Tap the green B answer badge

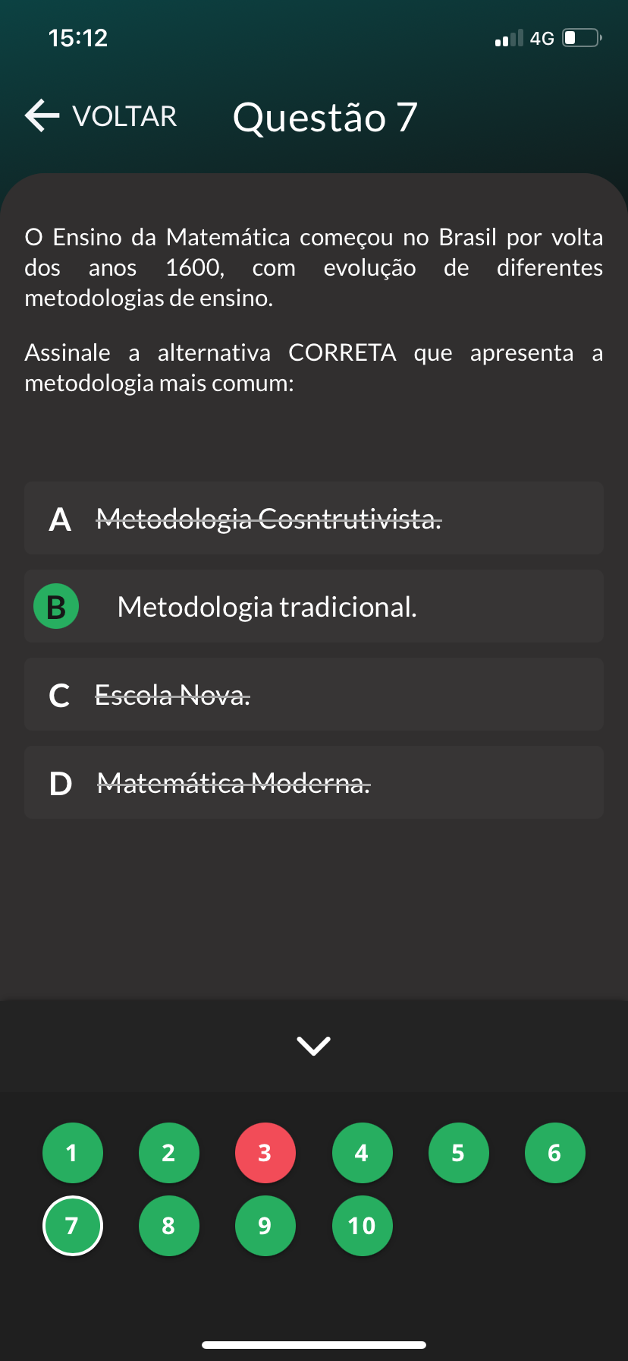(56, 607)
